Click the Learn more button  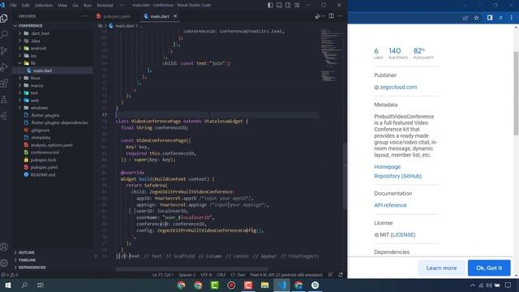441,268
